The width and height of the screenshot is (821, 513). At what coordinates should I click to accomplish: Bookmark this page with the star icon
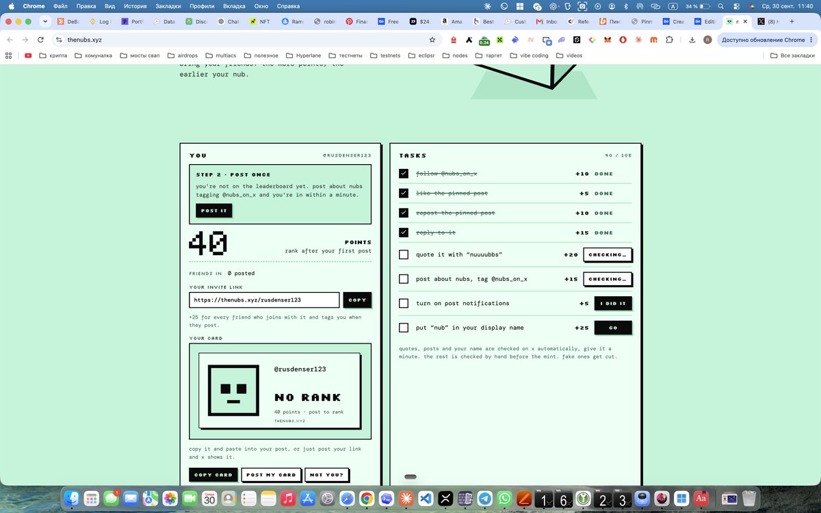click(432, 40)
